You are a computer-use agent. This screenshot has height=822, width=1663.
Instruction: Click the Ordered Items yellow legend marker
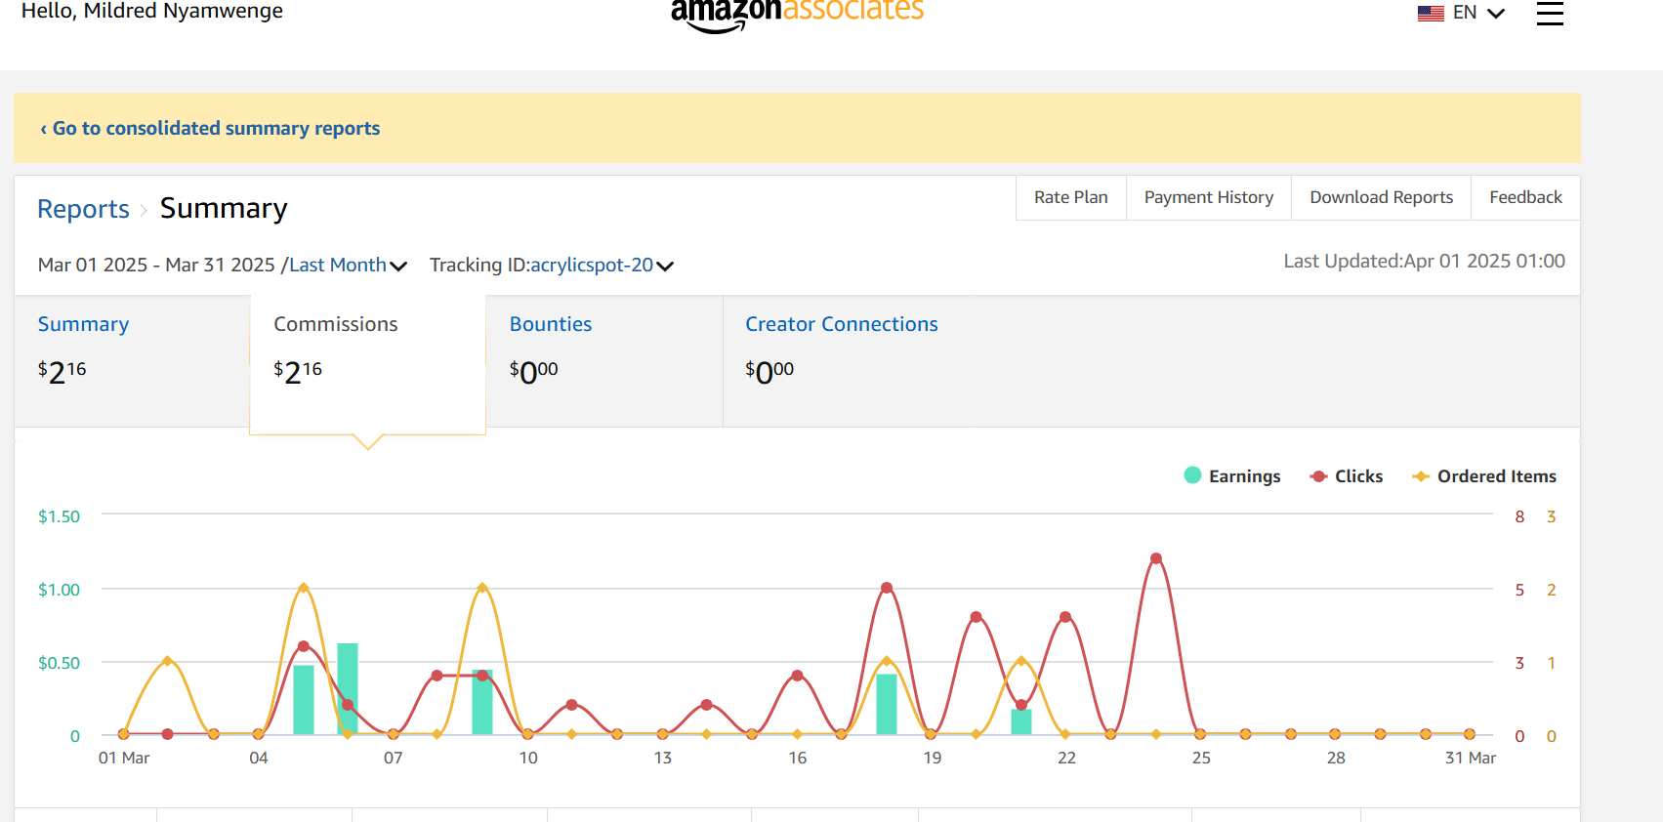(1421, 476)
